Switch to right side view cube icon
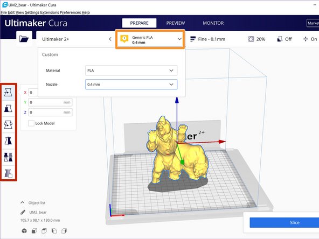 coord(64,231)
